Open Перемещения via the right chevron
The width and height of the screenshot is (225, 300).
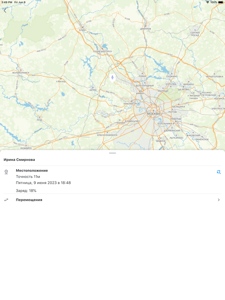click(219, 200)
